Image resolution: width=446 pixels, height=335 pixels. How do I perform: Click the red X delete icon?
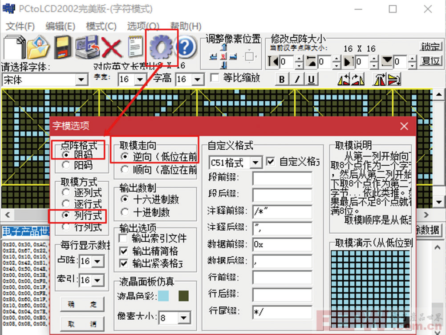coord(111,48)
